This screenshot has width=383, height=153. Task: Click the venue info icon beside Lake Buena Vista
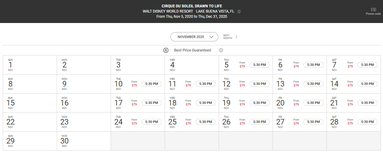[x=239, y=11]
